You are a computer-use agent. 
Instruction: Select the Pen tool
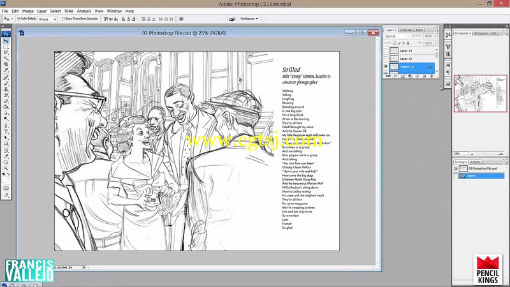[6, 126]
